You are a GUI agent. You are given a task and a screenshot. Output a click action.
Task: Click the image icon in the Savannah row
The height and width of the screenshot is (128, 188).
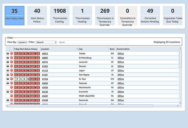(8, 100)
